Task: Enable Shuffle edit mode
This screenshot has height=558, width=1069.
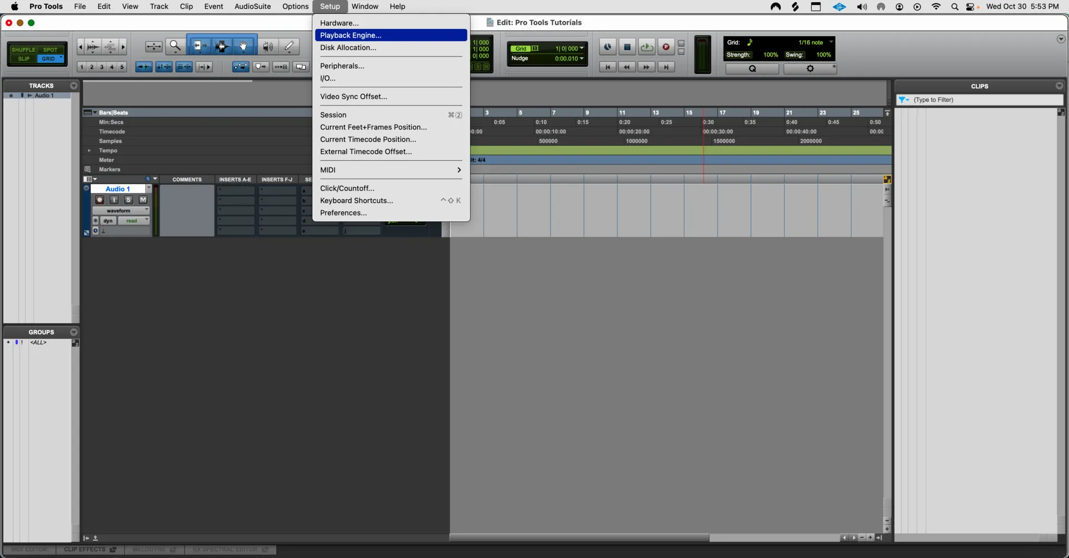Action: pyautogui.click(x=23, y=50)
